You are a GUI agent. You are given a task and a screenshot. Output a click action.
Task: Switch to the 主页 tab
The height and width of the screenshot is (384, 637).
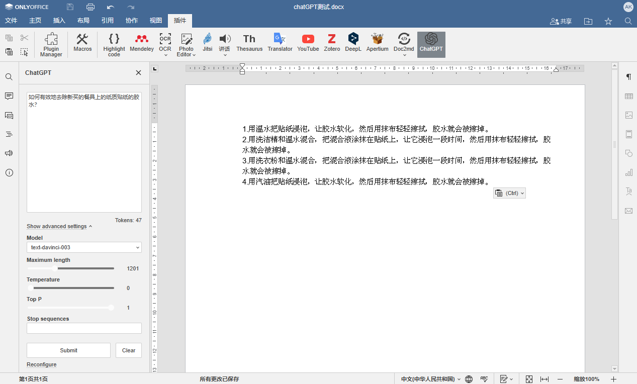pyautogui.click(x=35, y=21)
